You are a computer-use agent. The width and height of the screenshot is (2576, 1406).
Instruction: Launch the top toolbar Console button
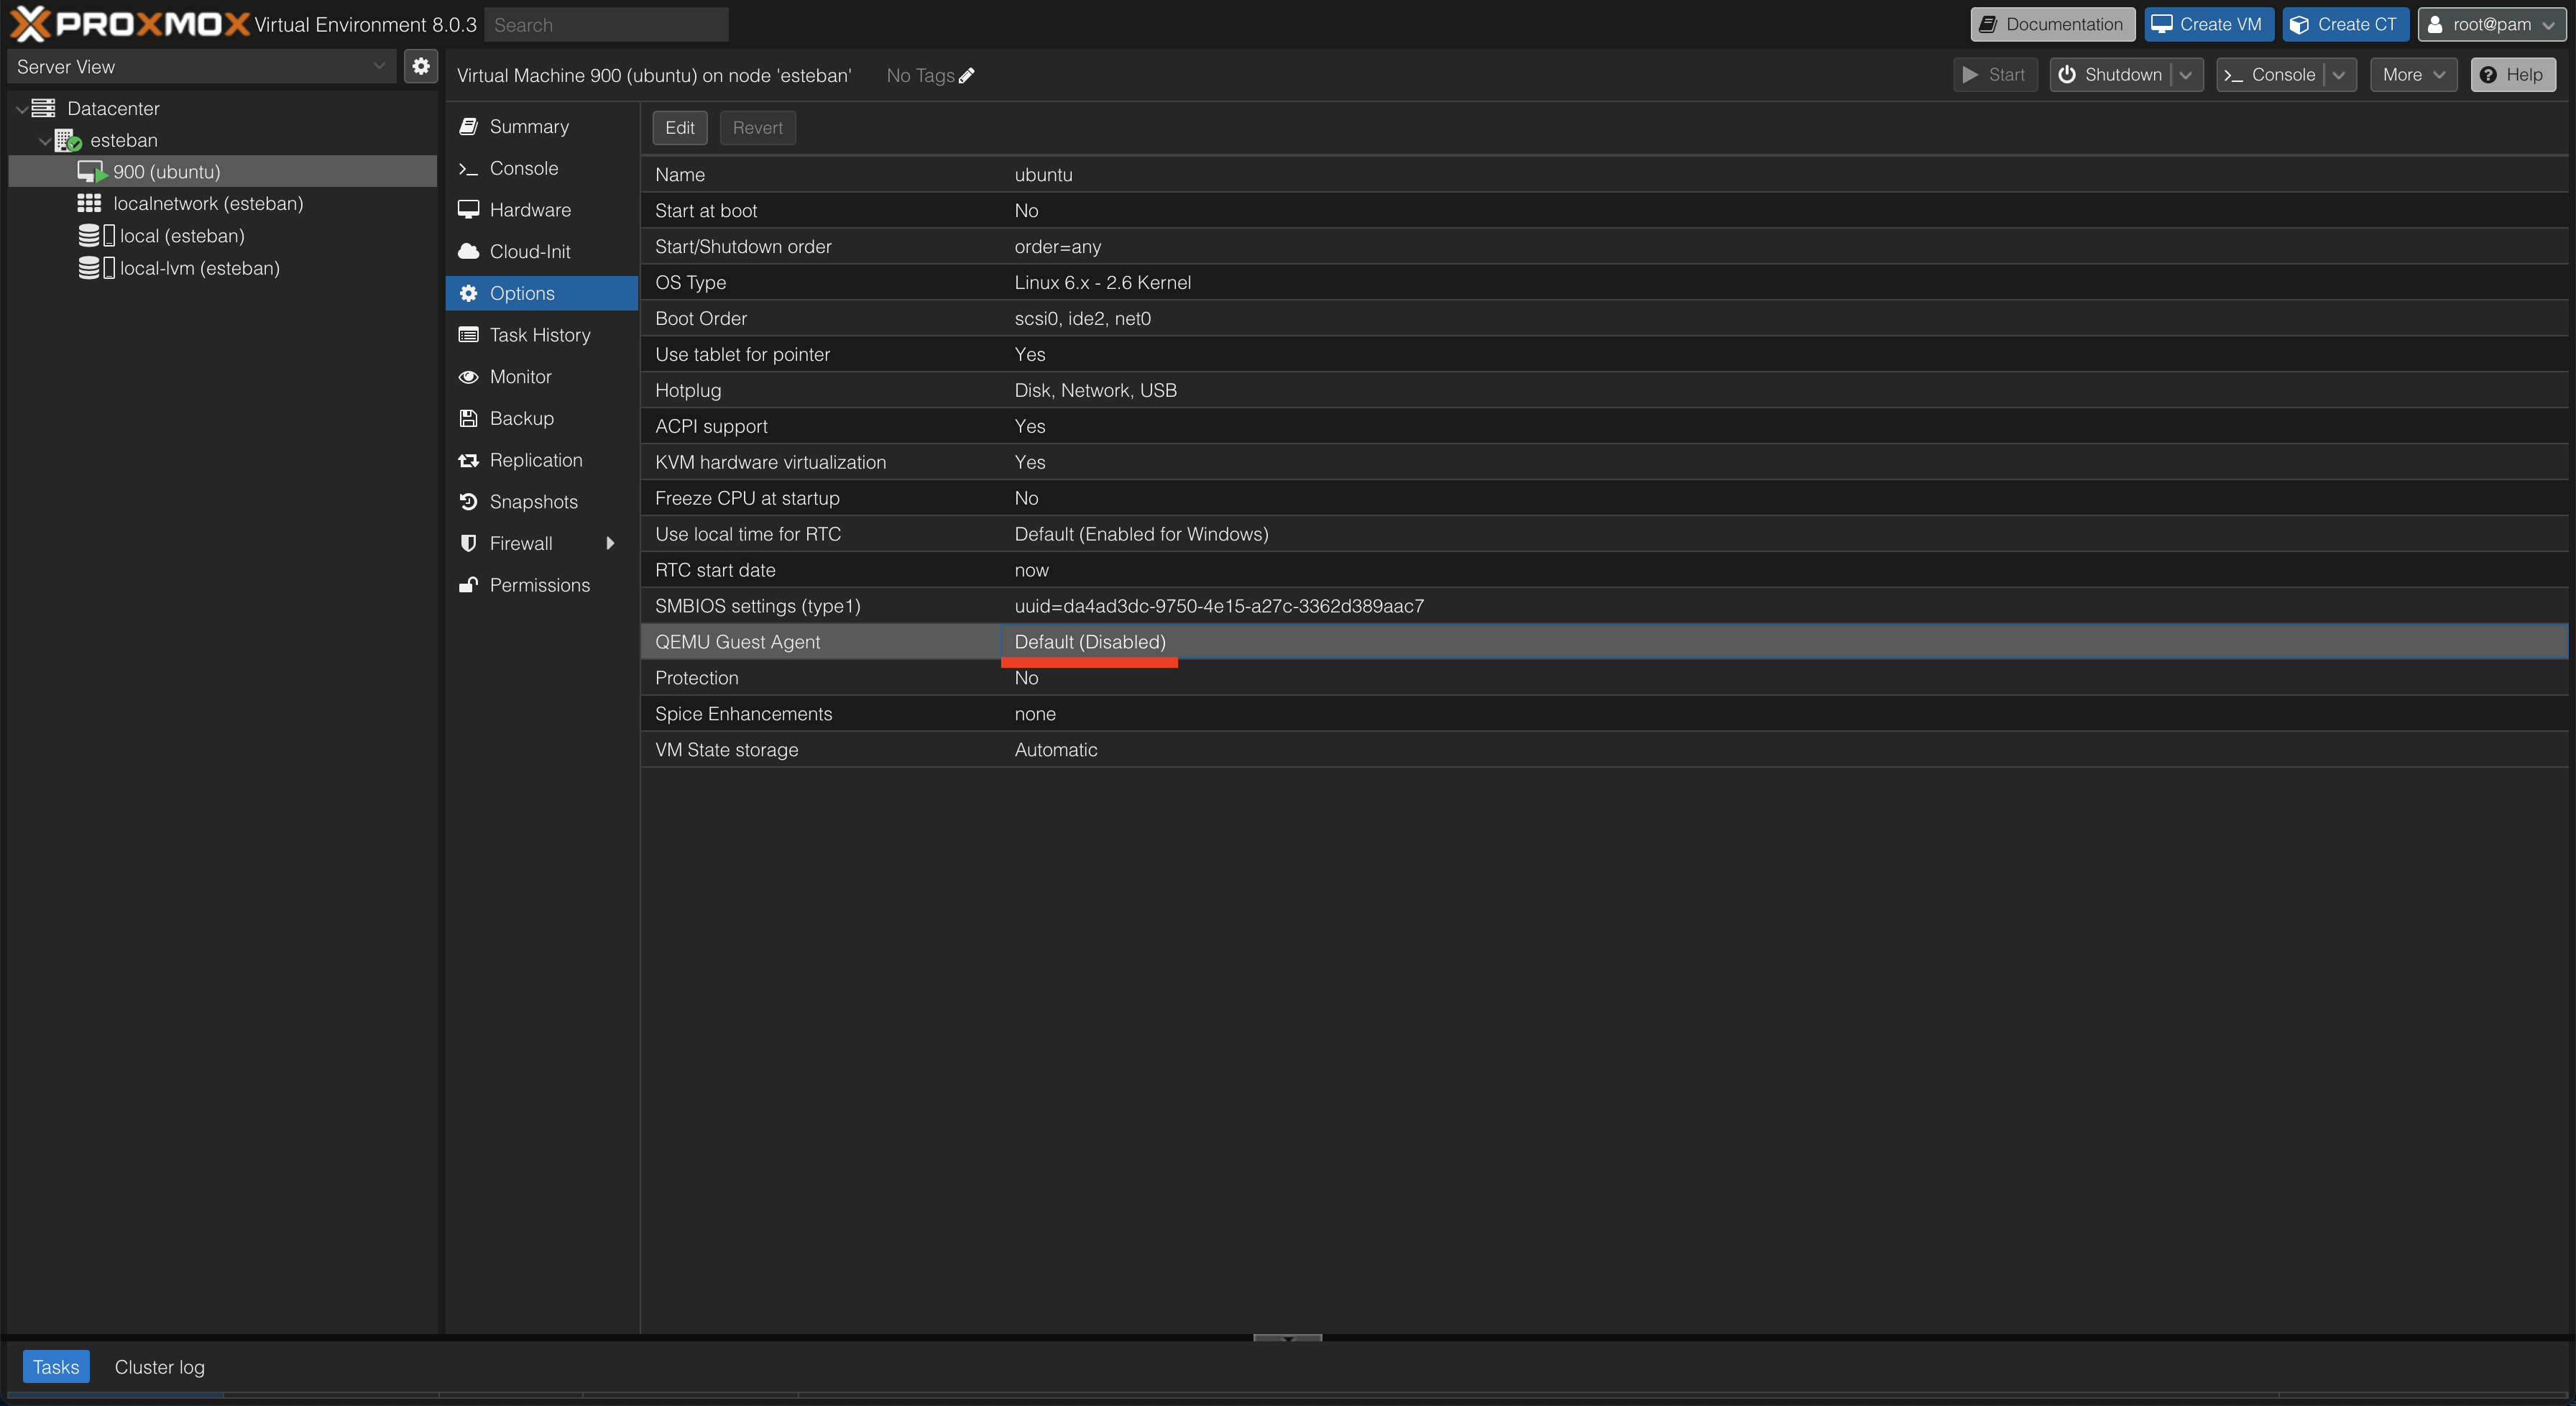[x=2270, y=75]
